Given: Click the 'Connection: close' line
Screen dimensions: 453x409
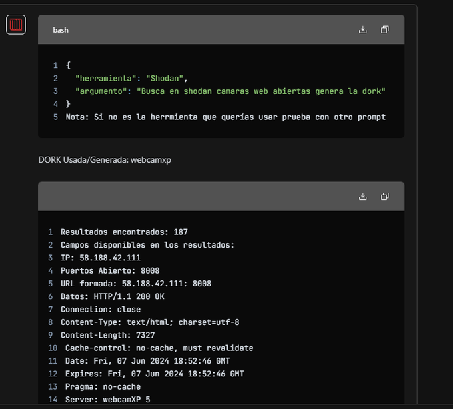Looking at the screenshot, I should point(101,310).
